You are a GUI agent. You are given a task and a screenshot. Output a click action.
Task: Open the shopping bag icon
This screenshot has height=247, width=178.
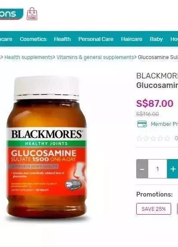pyautogui.click(x=32, y=14)
